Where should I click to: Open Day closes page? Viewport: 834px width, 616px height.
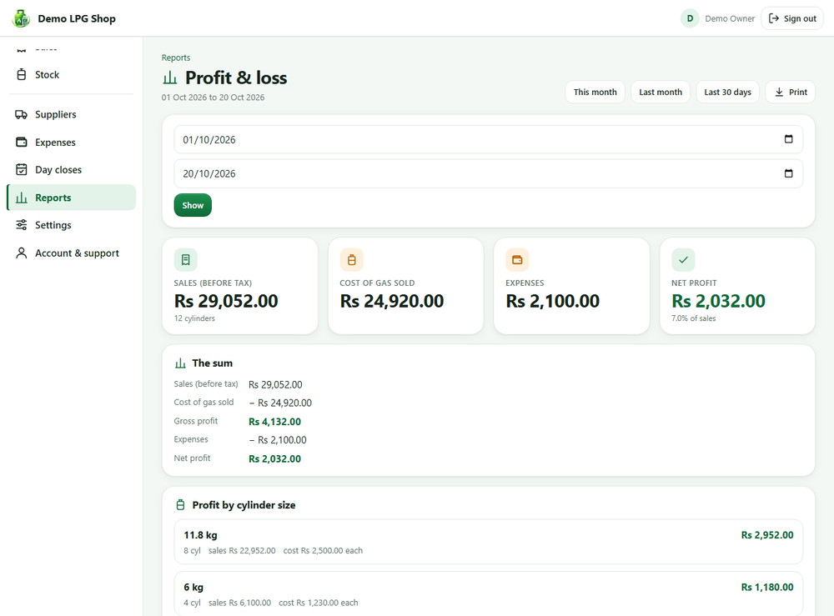coord(71,169)
